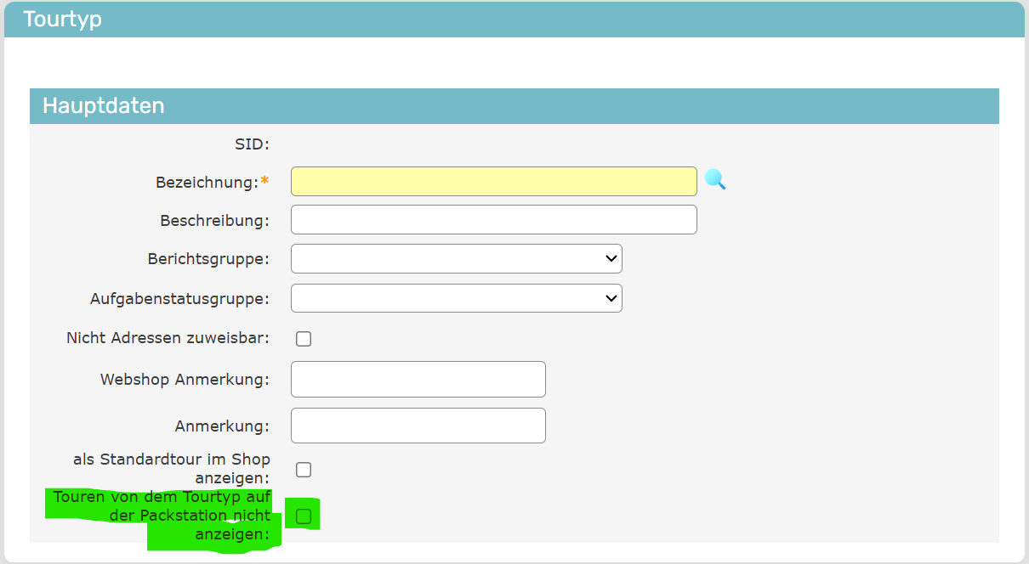Click the Bezeichnung field label

tap(207, 183)
